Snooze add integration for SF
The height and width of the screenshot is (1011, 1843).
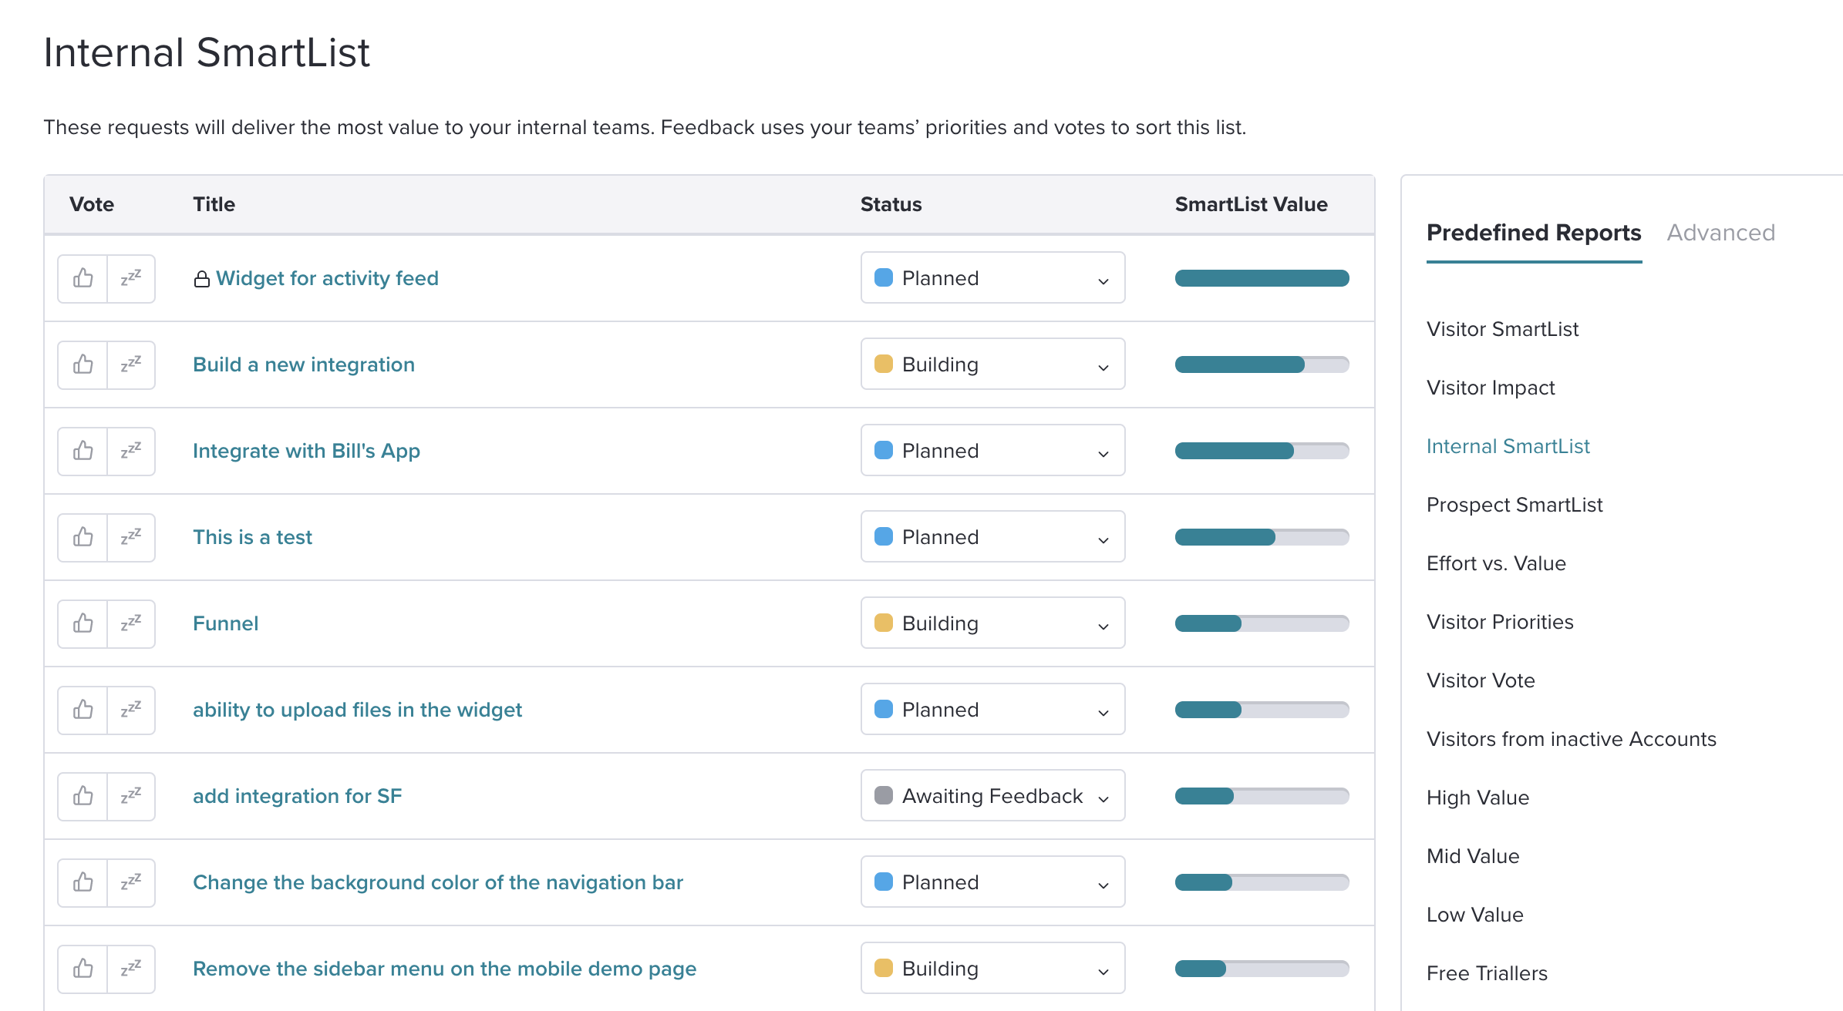[131, 796]
